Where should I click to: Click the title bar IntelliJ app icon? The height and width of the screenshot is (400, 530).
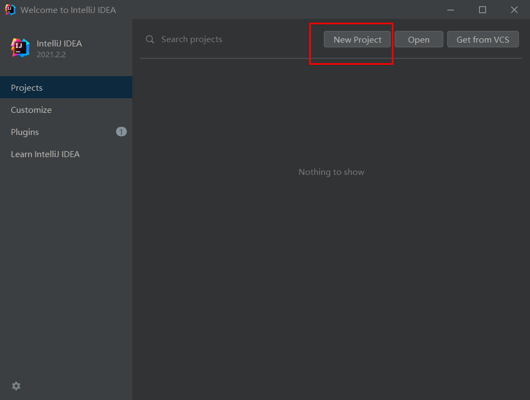(10, 10)
